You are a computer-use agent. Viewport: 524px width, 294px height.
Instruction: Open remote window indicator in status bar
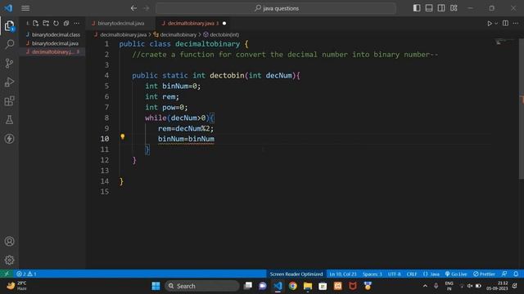(7, 274)
